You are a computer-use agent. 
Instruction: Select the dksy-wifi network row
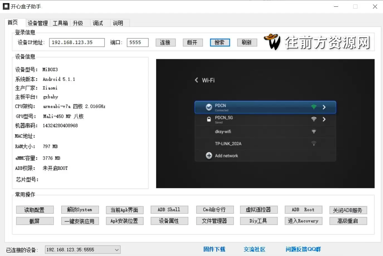[265, 131]
